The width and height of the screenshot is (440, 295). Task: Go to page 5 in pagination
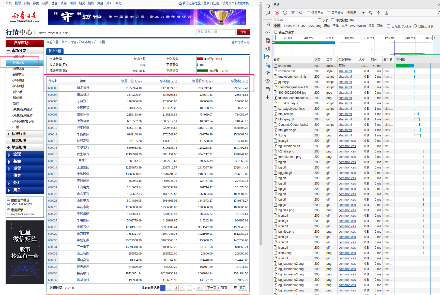point(189,288)
